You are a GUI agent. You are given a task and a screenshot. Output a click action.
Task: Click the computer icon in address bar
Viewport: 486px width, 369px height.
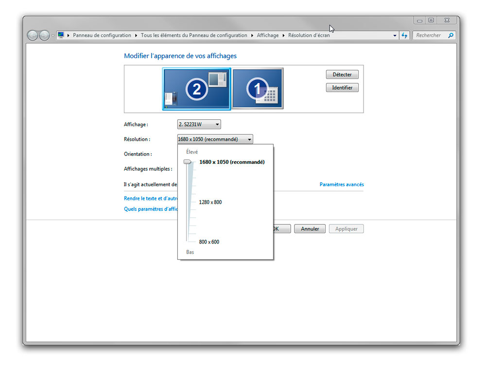click(61, 35)
